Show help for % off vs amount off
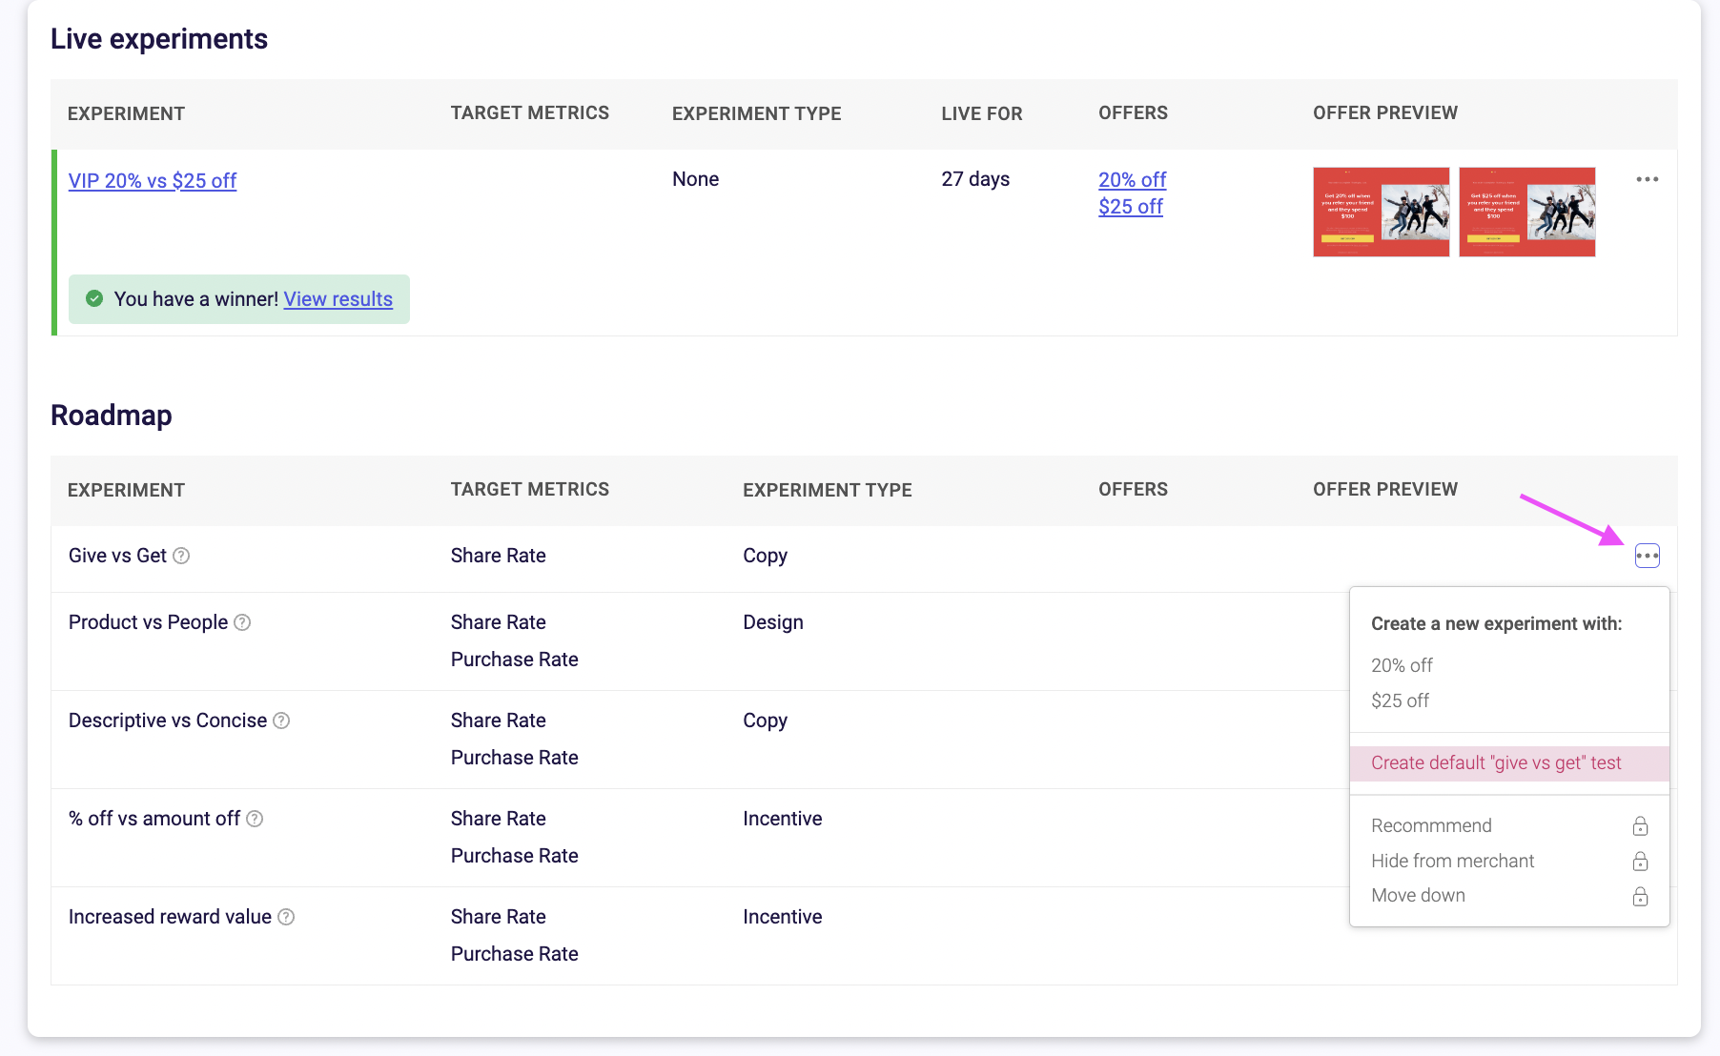The image size is (1720, 1056). [255, 819]
